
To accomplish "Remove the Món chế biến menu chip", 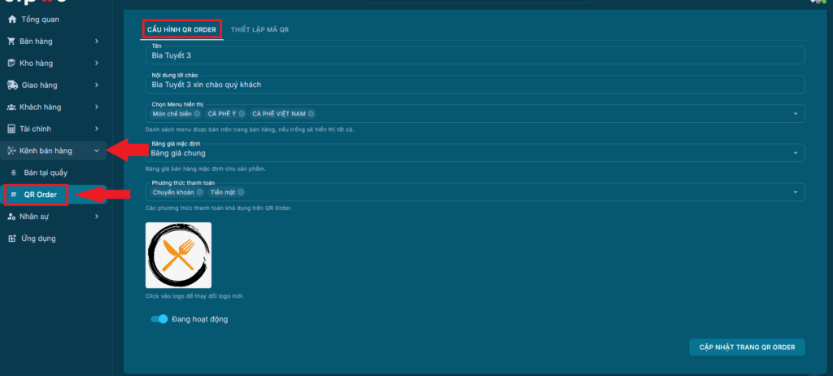I will 197,114.
